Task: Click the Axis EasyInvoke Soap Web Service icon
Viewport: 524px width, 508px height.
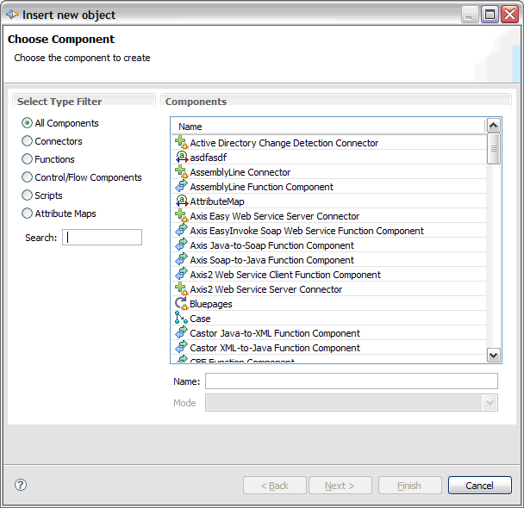Action: (x=182, y=231)
